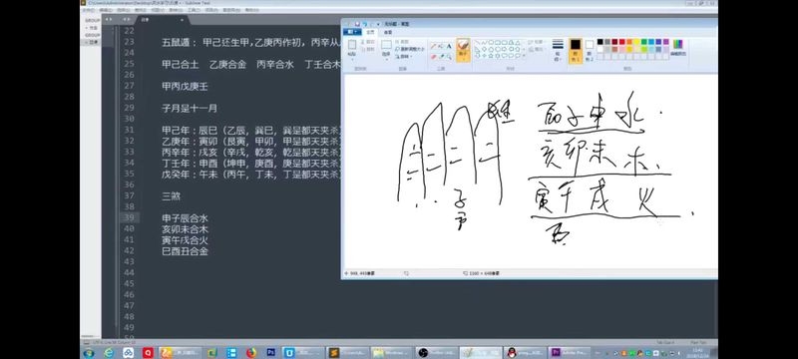Click line 39 text in the editor
Viewport: 798px width, 359px height.
click(x=186, y=218)
